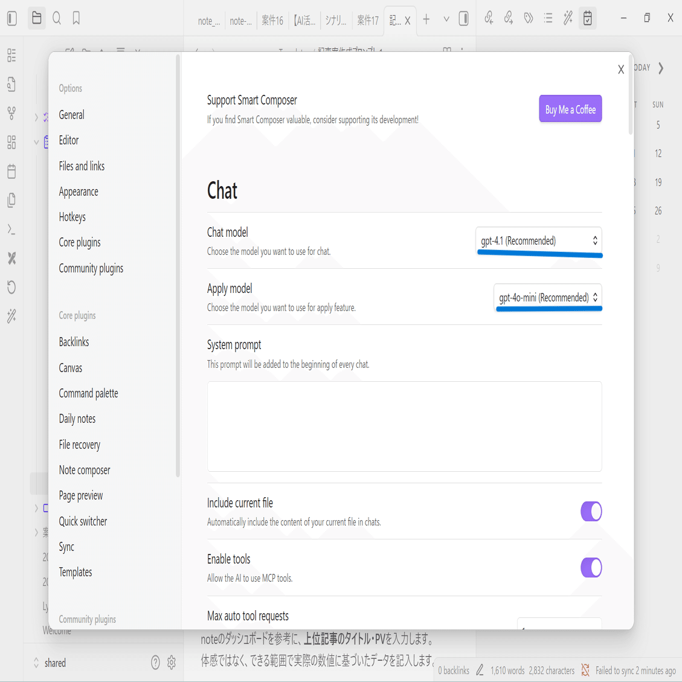Switch to the シナリ... tab
Viewport: 682px width, 682px height.
click(336, 21)
